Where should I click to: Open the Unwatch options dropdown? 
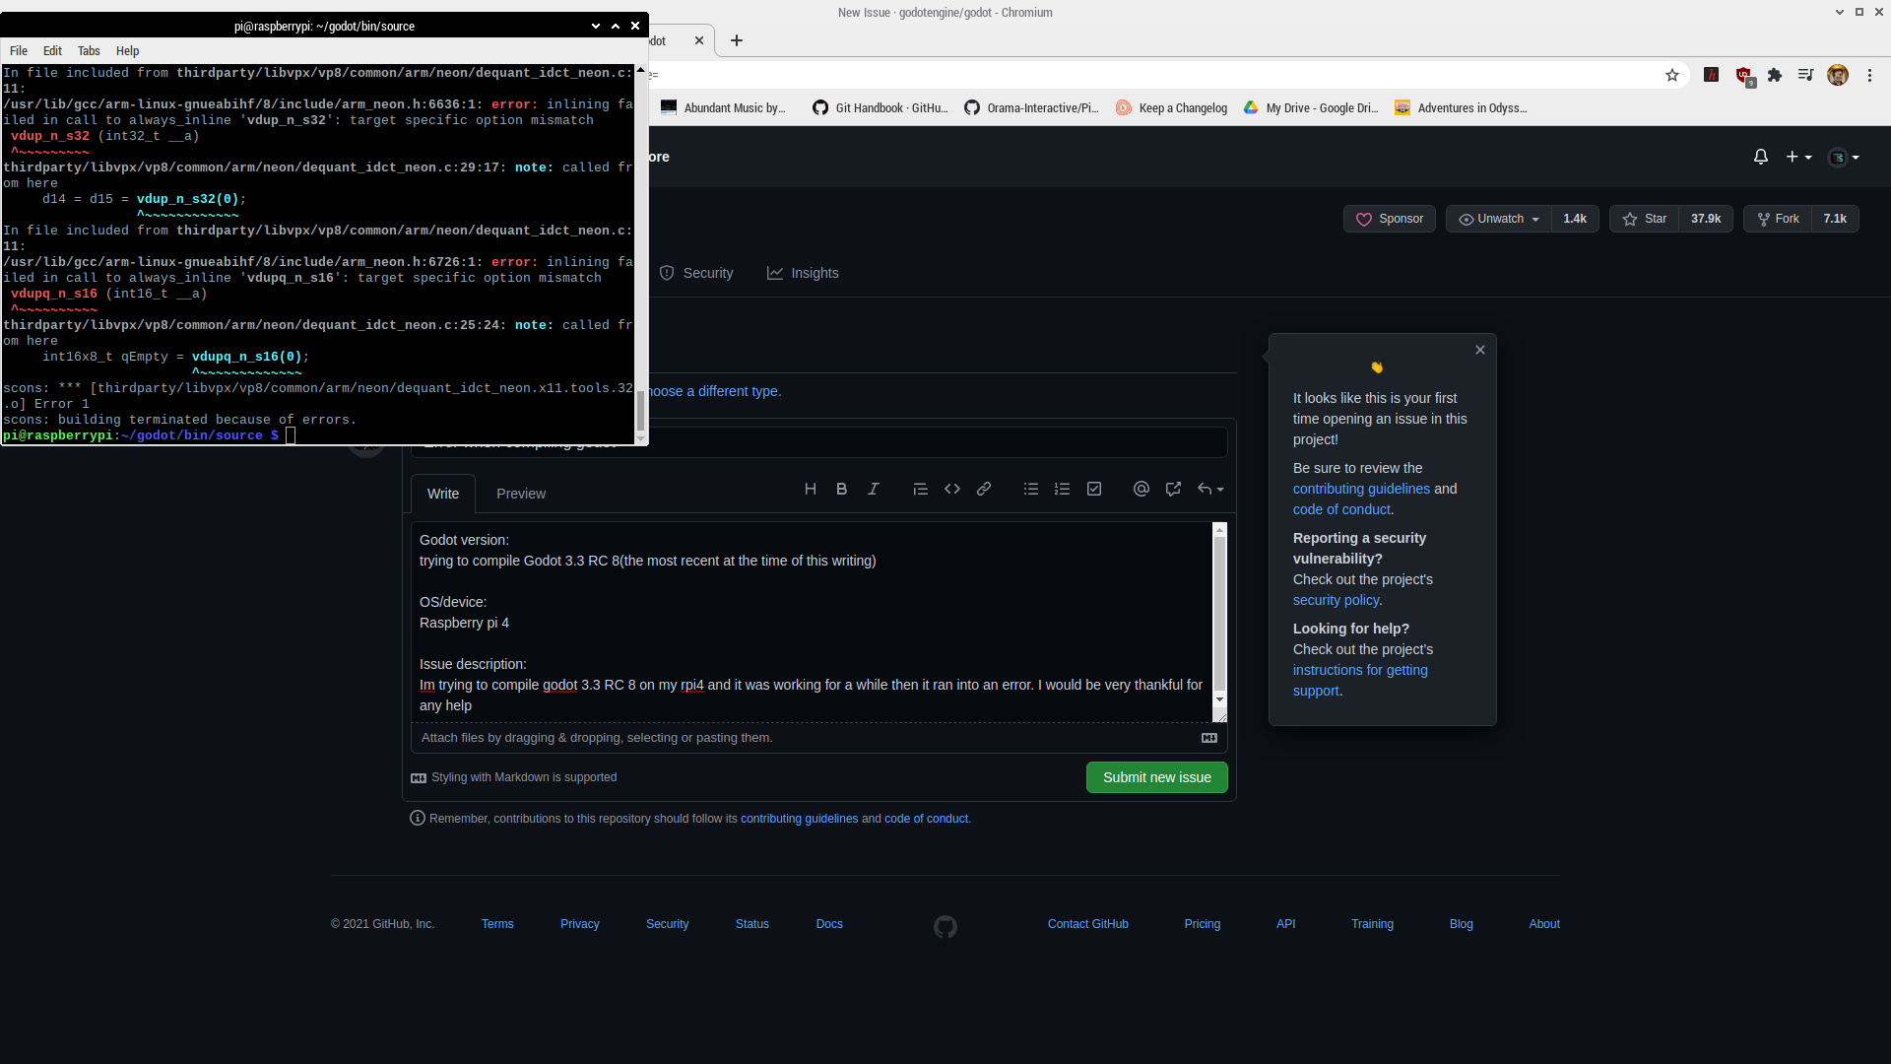(1497, 219)
